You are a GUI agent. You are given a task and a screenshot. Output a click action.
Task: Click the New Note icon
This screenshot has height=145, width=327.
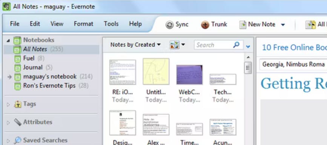pos(243,25)
